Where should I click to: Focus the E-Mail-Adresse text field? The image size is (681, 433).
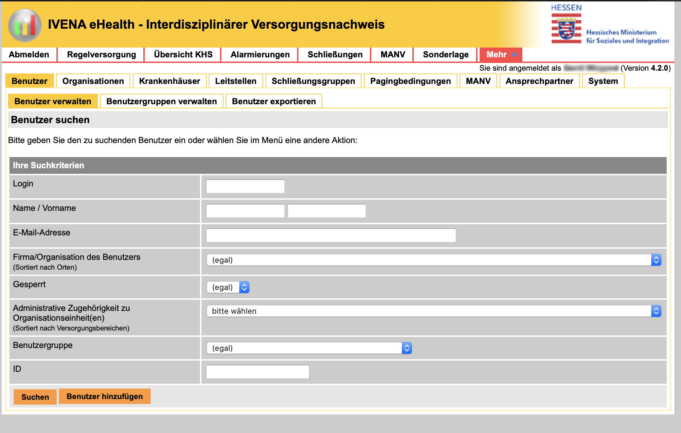(x=331, y=235)
